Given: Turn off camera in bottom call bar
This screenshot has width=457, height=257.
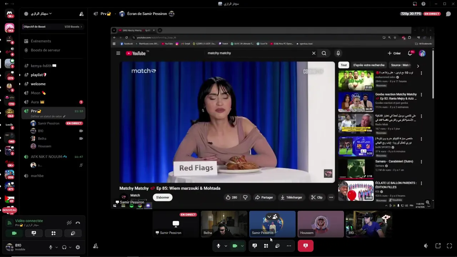Looking at the screenshot, I should [x=235, y=246].
